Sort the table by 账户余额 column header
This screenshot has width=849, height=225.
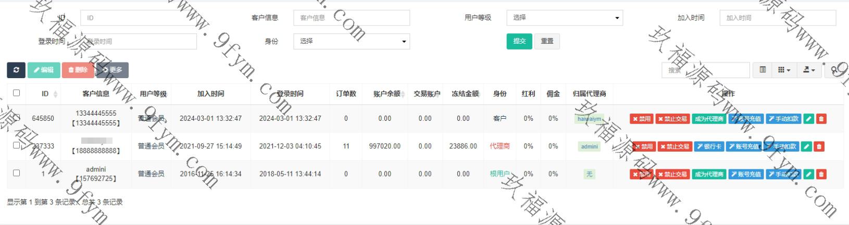pos(387,94)
